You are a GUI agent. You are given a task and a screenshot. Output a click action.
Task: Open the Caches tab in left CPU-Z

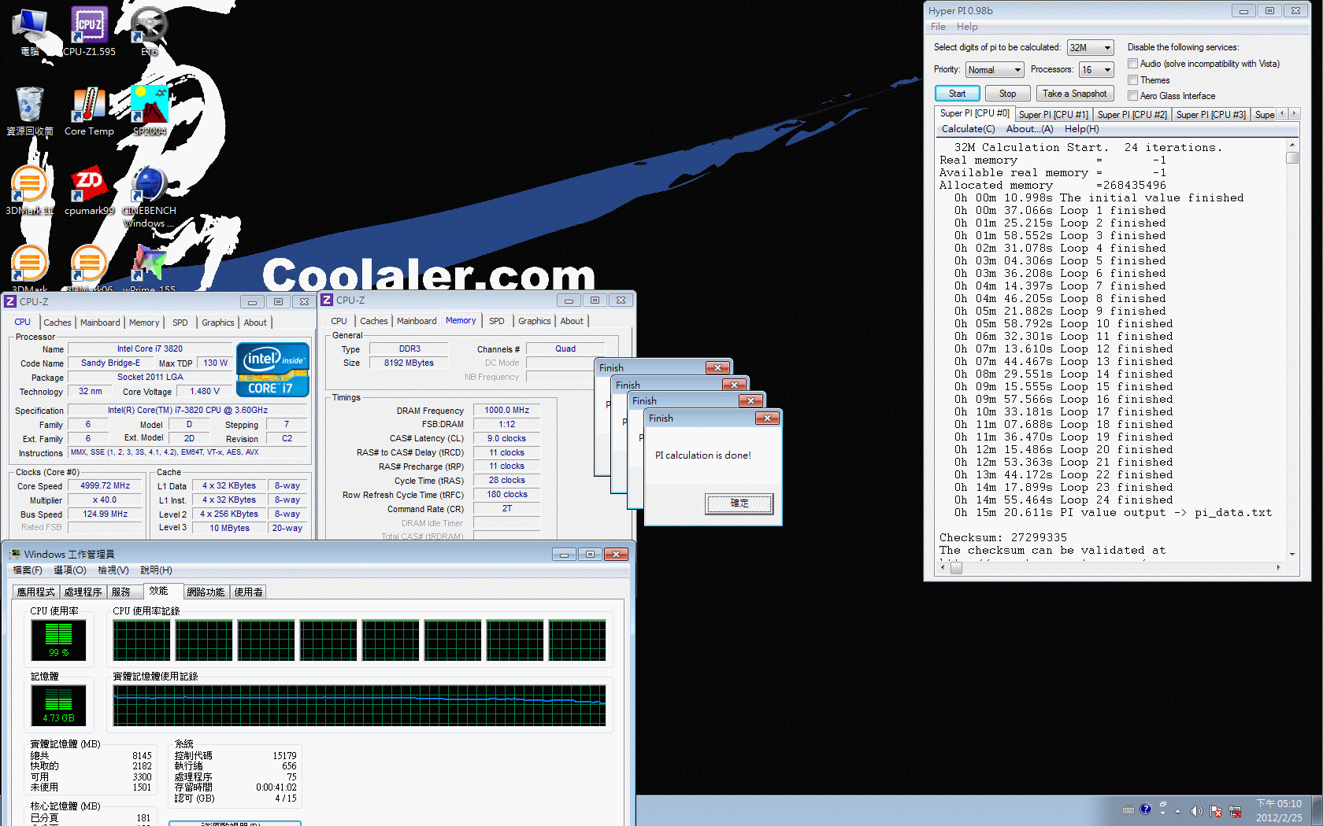pyautogui.click(x=57, y=323)
